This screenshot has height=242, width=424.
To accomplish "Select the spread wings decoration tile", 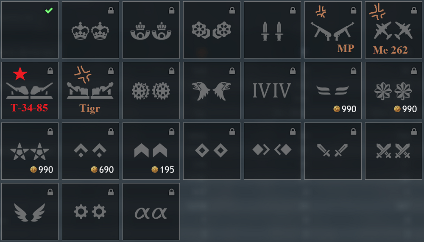I will tap(30, 211).
